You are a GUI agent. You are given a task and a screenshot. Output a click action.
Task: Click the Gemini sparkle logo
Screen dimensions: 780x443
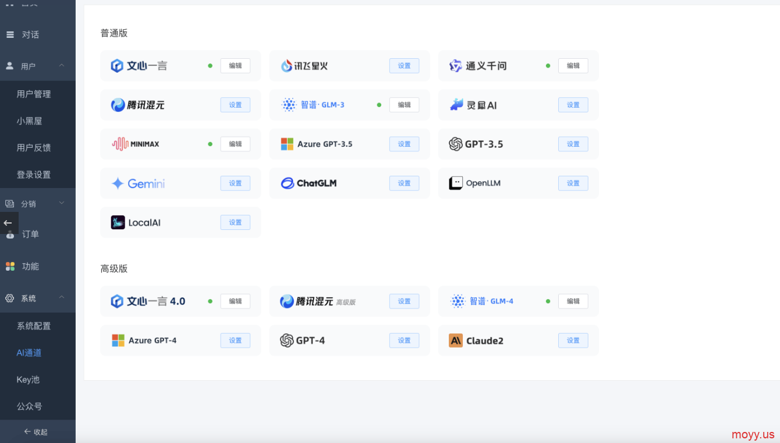[x=118, y=183]
